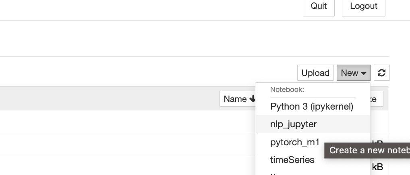Select the nlp_jupyter kernel entry

[x=313, y=124]
